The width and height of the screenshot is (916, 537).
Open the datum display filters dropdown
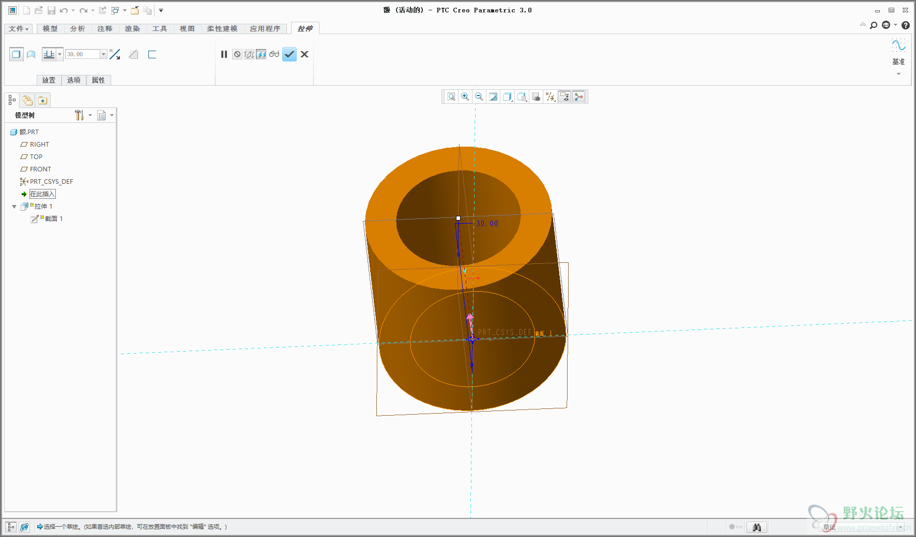click(x=551, y=97)
